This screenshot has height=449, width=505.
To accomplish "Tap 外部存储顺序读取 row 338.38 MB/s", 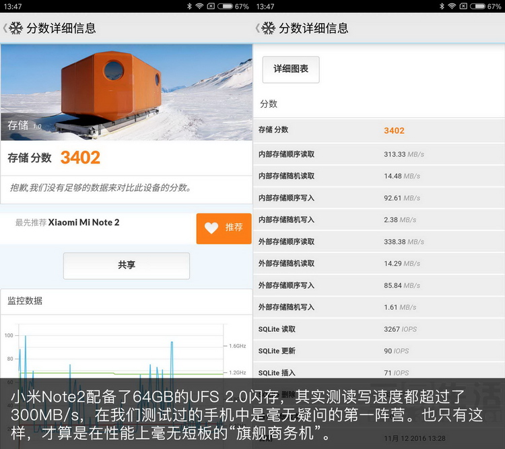I will [x=378, y=242].
